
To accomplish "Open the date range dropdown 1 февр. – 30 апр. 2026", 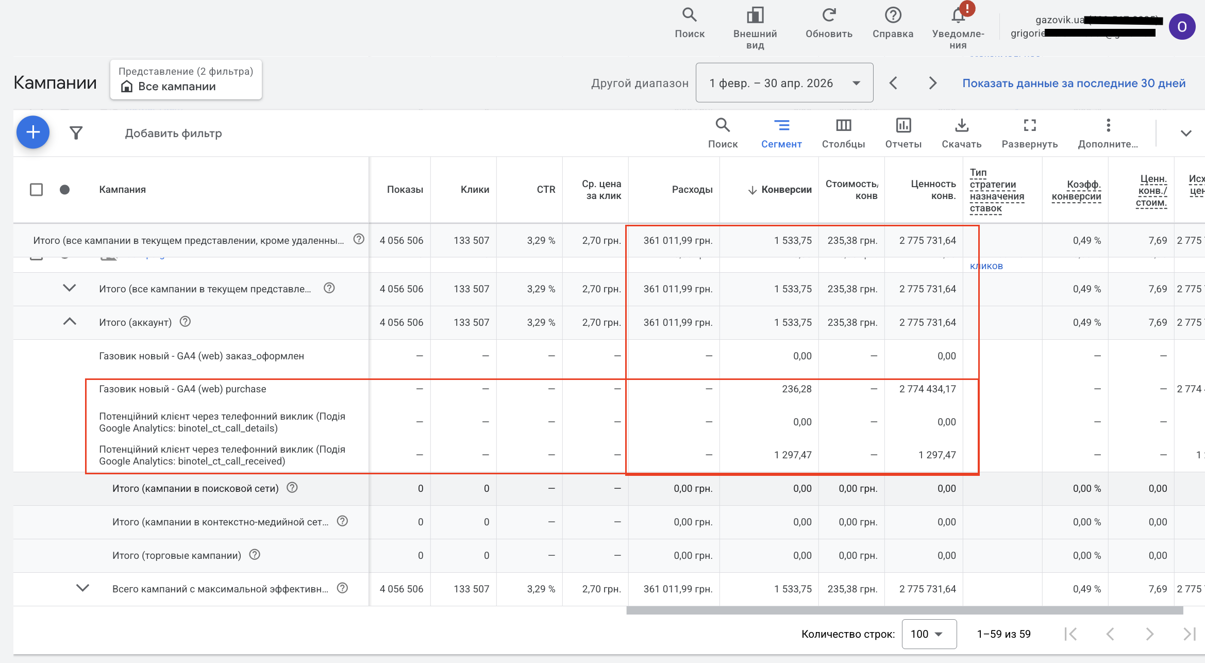I will pyautogui.click(x=784, y=83).
